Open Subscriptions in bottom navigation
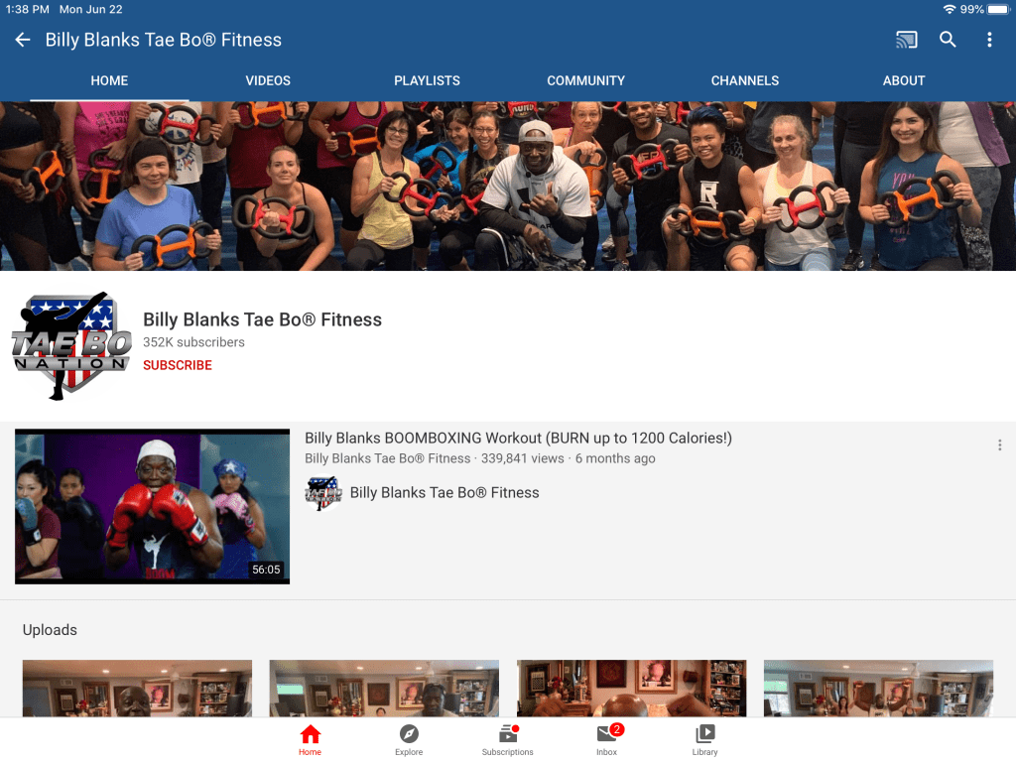This screenshot has height=762, width=1016. (x=508, y=739)
